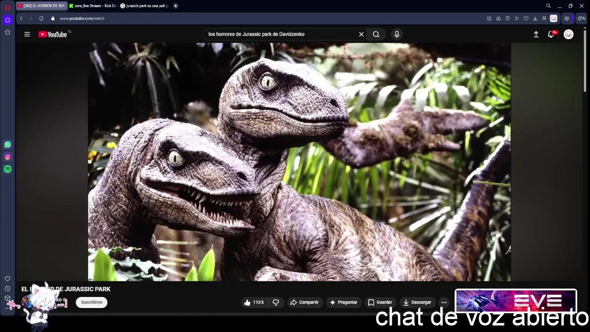
Task: Share the video via Compartir
Action: click(x=304, y=302)
